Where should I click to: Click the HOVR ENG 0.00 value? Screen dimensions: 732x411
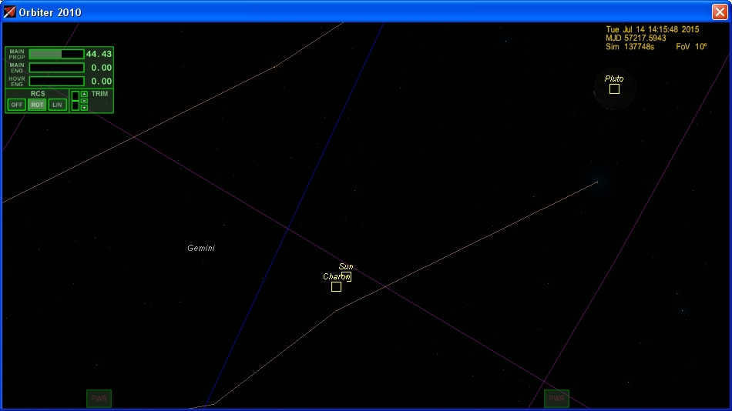[x=101, y=81]
